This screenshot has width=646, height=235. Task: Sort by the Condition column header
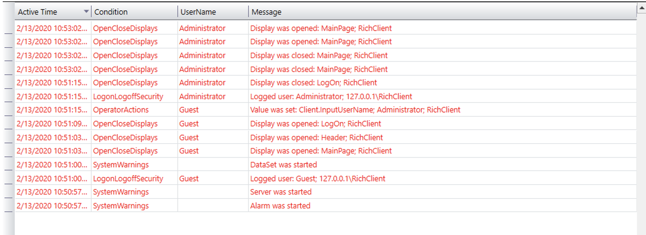tap(111, 12)
